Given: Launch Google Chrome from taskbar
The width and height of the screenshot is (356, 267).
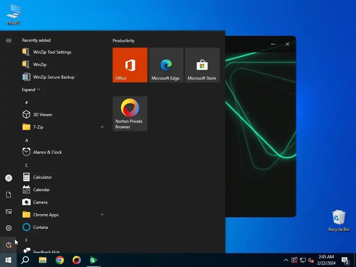Looking at the screenshot, I should (60, 260).
